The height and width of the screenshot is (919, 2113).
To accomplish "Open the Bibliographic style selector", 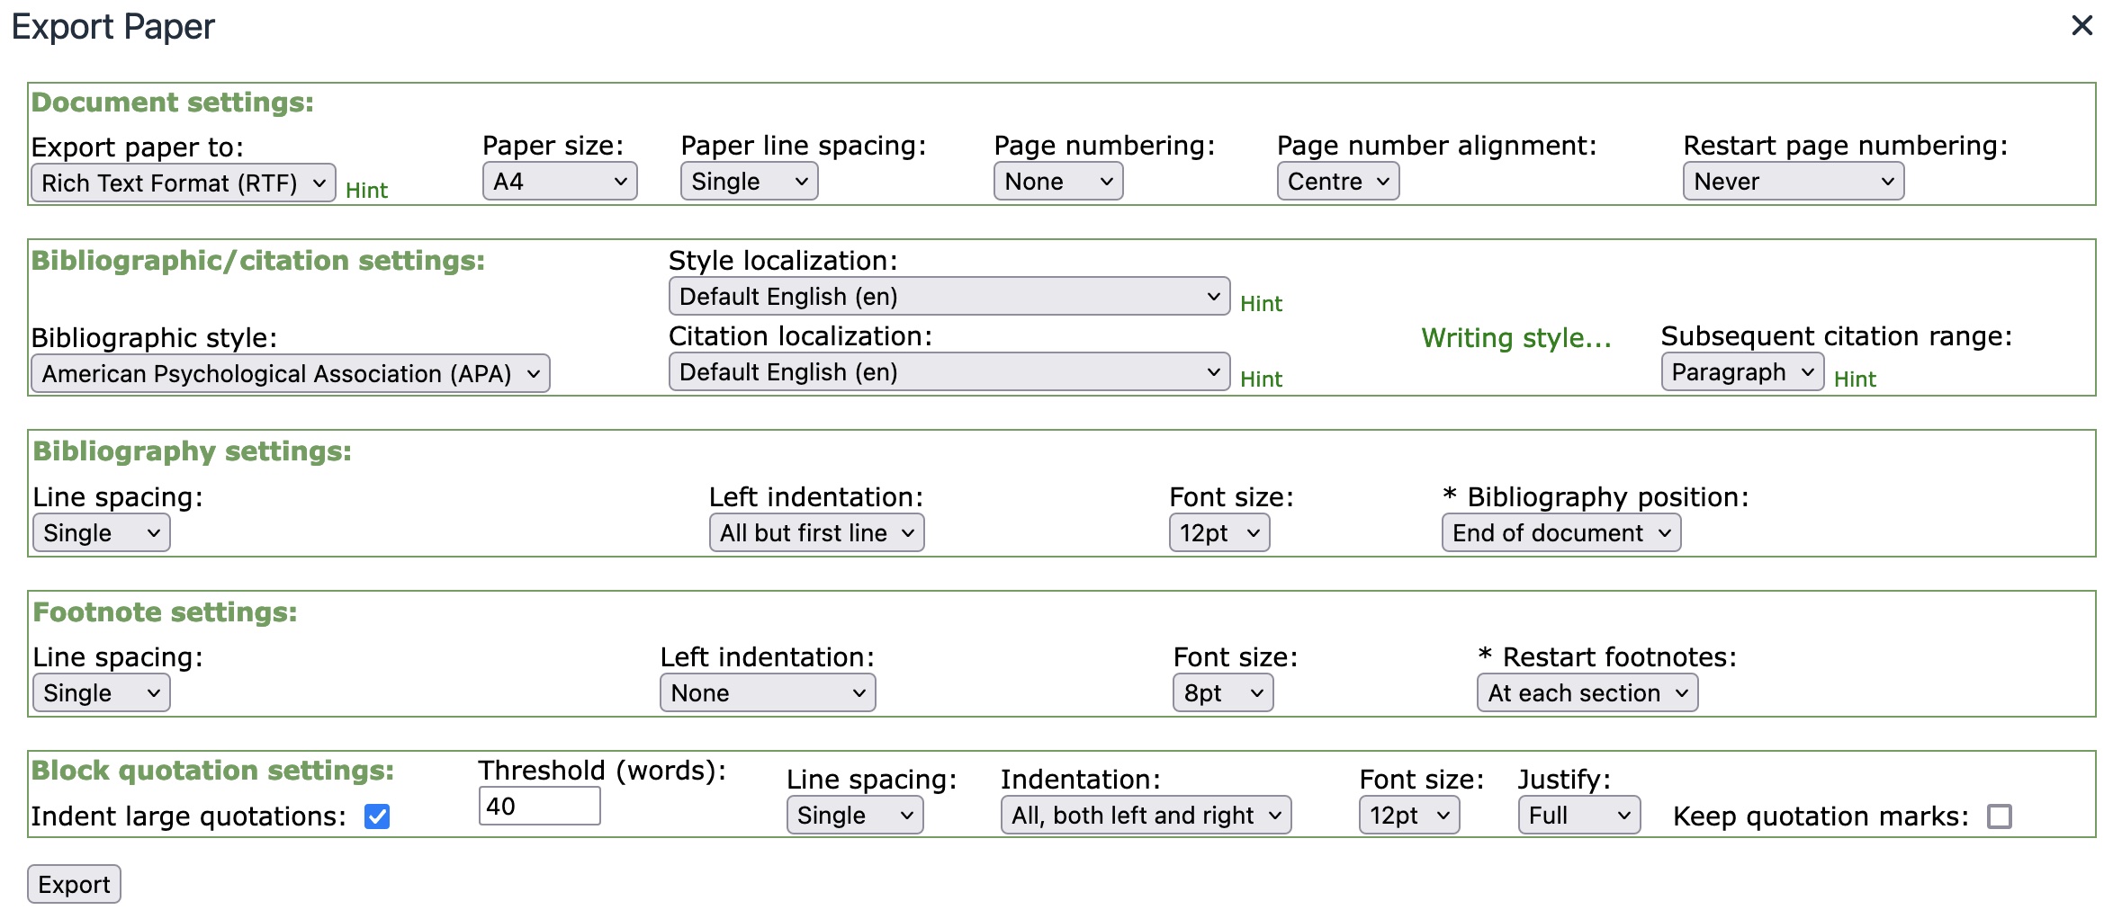I will click(x=290, y=373).
